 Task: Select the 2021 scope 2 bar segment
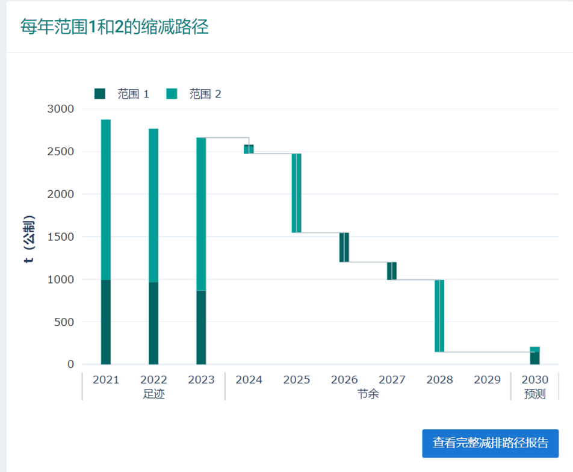pos(106,200)
